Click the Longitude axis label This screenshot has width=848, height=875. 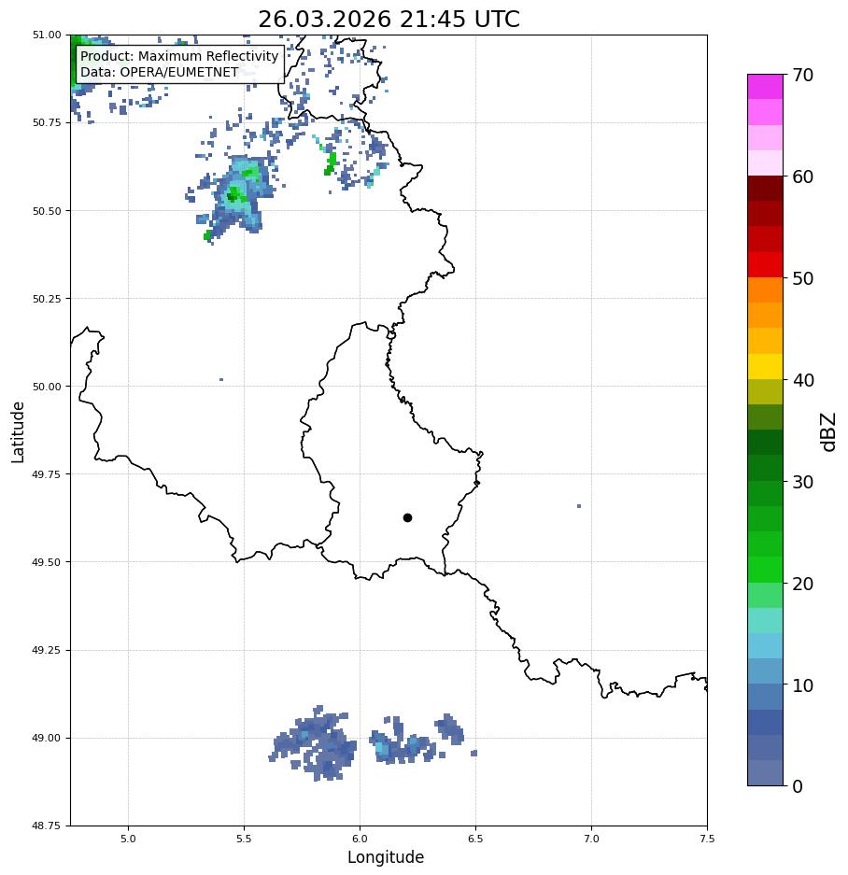[x=386, y=857]
